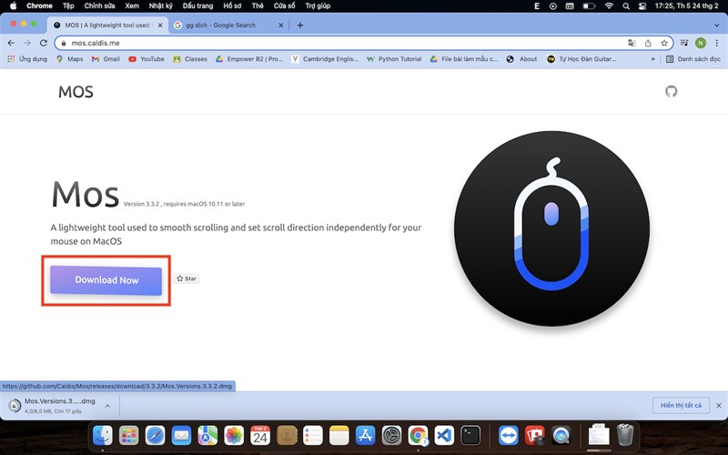This screenshot has height=455, width=728.
Task: Open the Apple menu
Action: click(x=13, y=6)
